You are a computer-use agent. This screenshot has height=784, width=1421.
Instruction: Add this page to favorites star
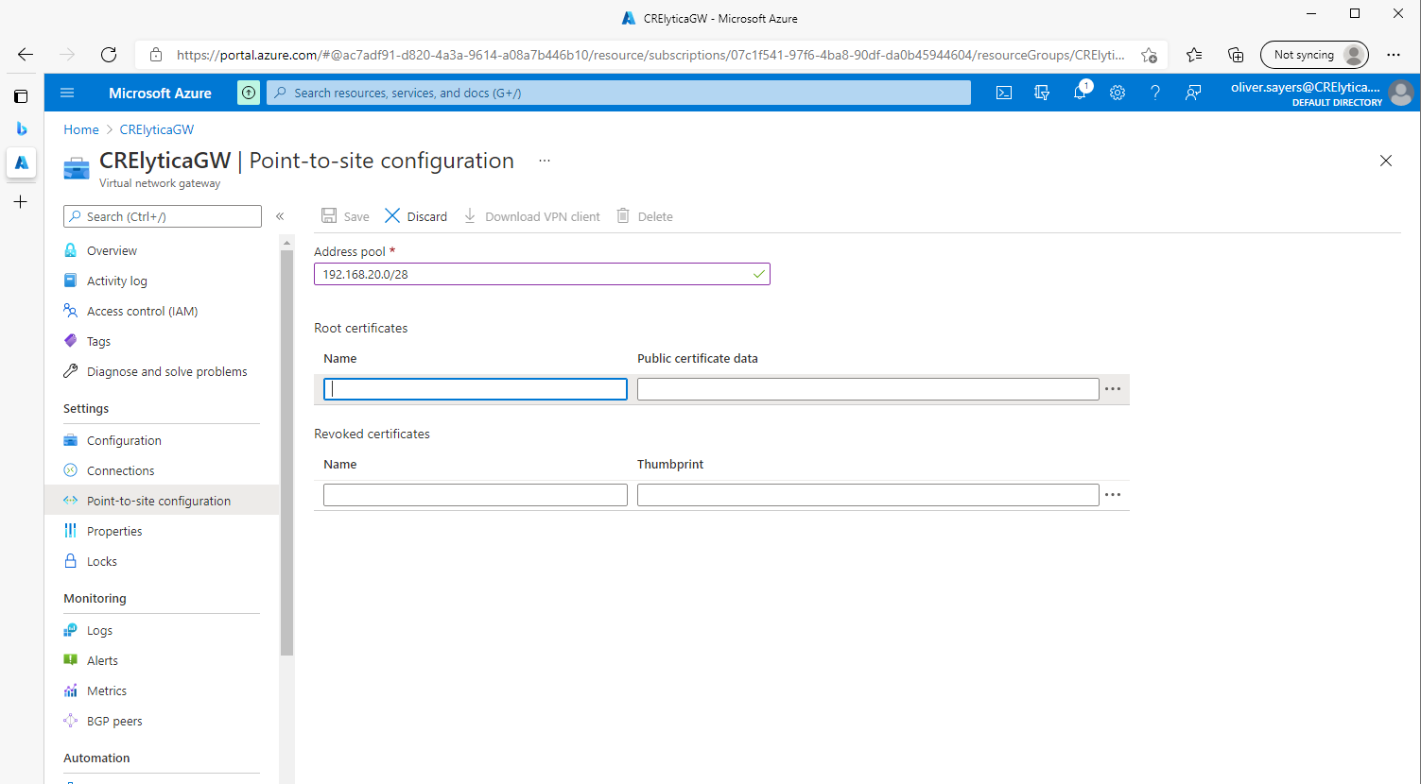point(1149,55)
